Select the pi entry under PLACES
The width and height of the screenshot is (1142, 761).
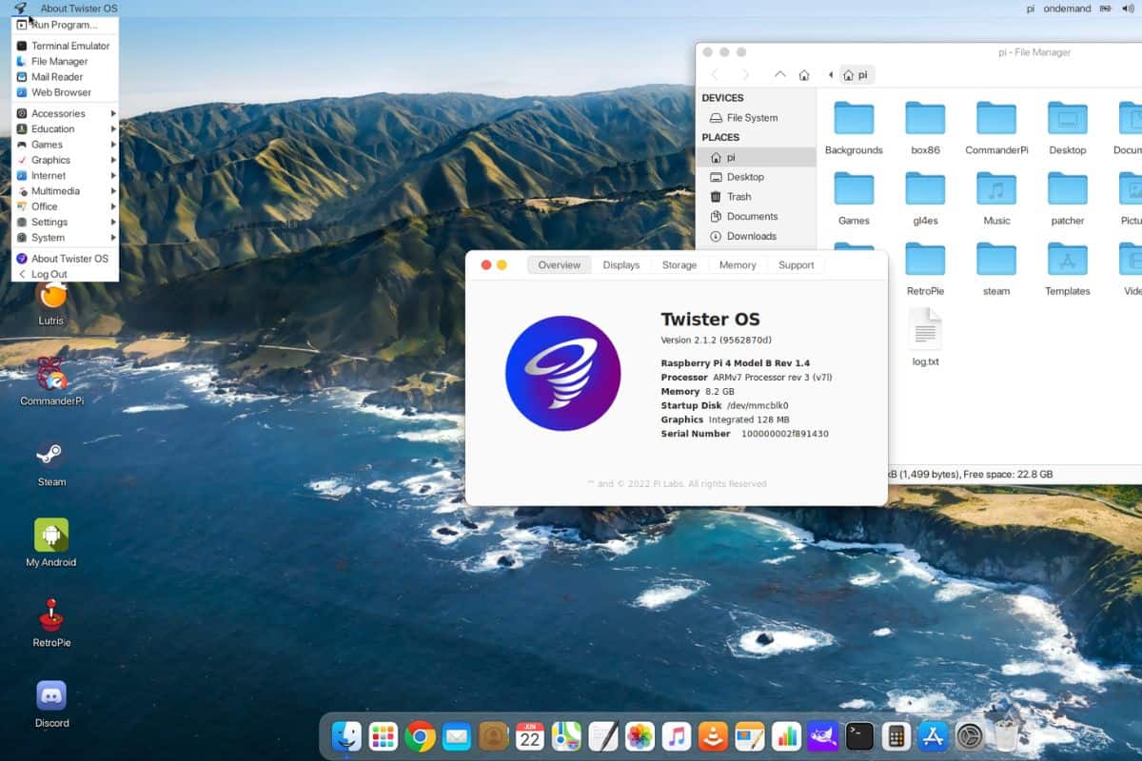click(732, 157)
